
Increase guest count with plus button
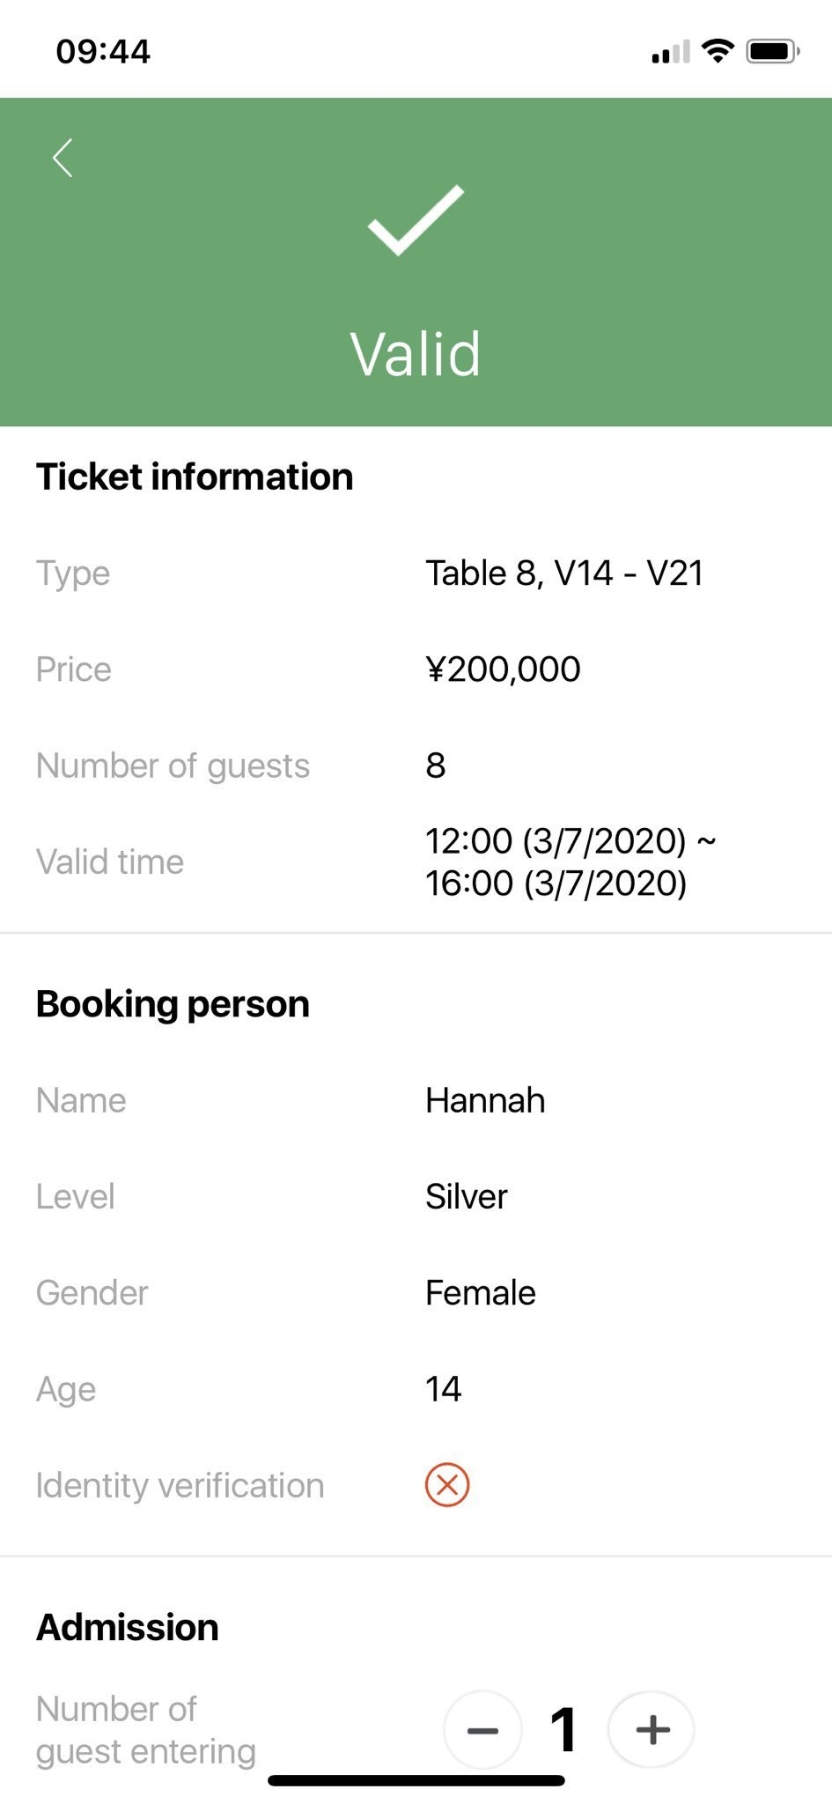click(652, 1730)
